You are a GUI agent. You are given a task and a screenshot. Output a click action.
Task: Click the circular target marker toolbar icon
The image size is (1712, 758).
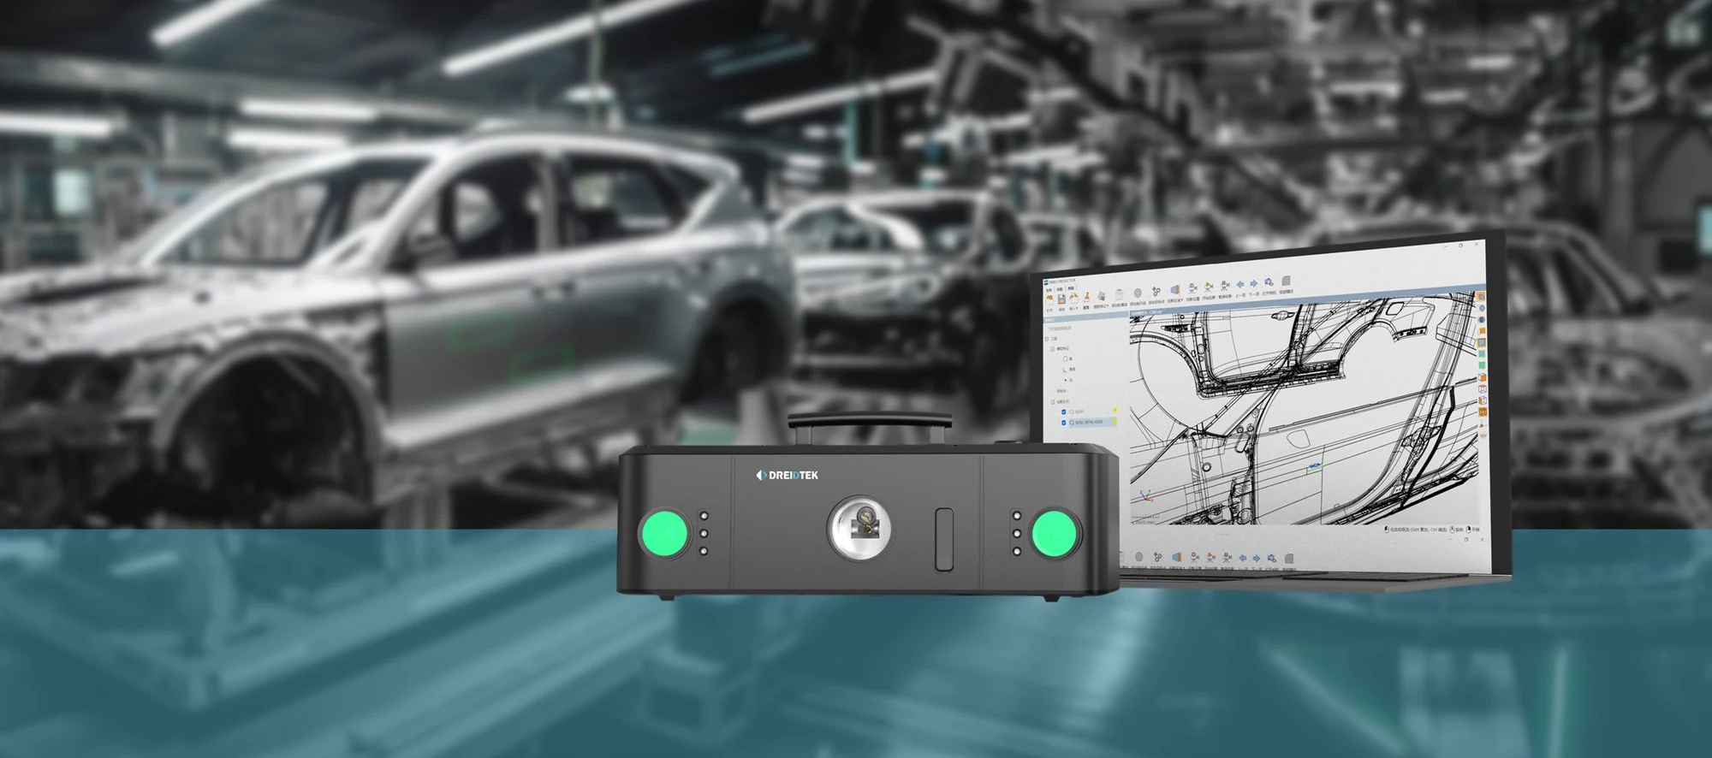pyautogui.click(x=1138, y=293)
